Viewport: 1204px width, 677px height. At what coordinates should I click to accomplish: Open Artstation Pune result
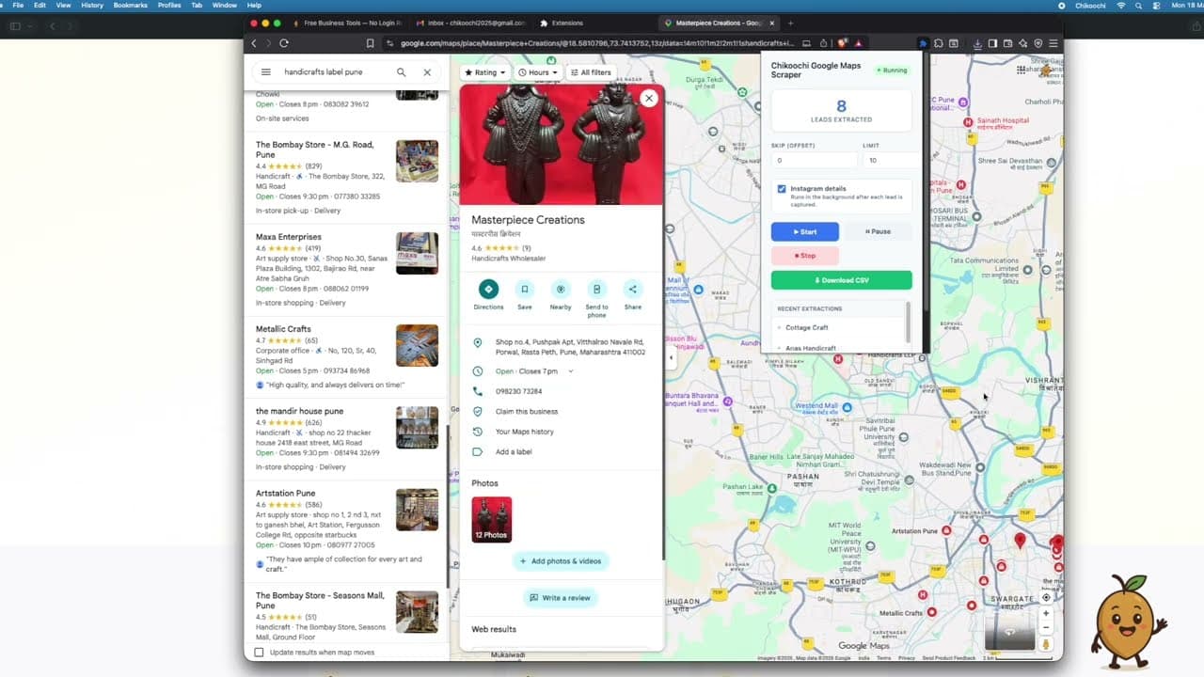pos(346,532)
